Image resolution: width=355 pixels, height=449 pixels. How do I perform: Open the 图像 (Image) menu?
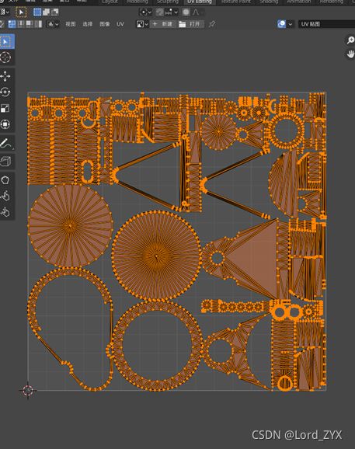[105, 24]
